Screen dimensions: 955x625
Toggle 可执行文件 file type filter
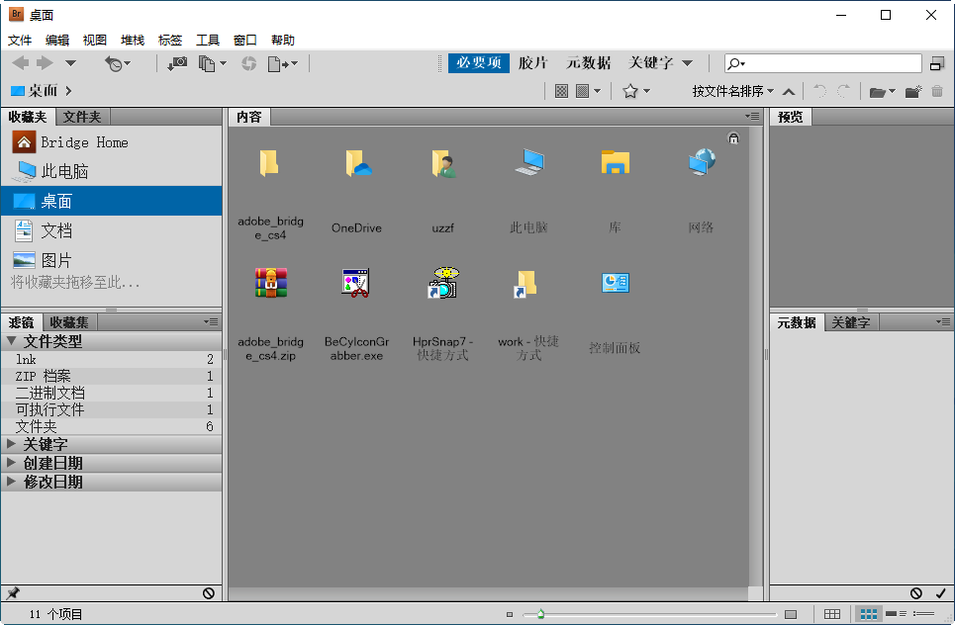click(x=112, y=409)
